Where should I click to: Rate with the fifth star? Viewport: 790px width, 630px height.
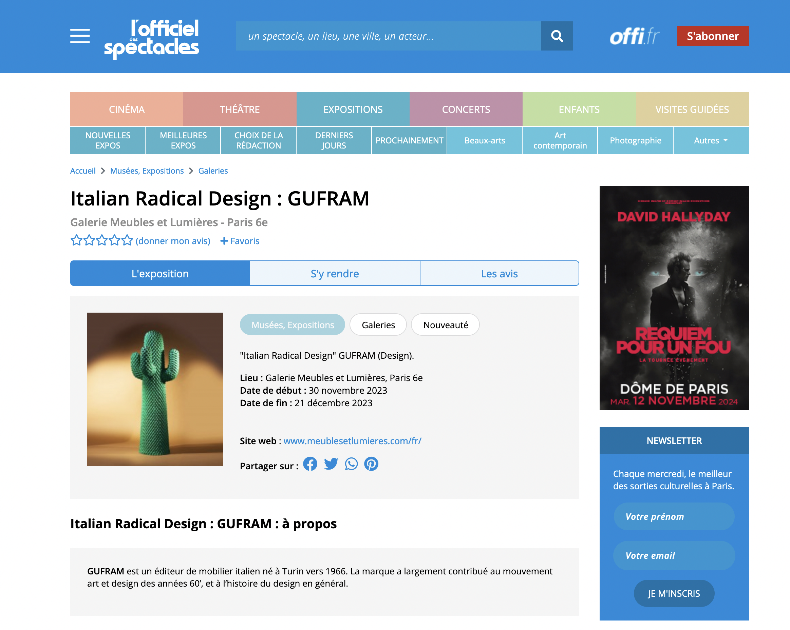point(127,240)
